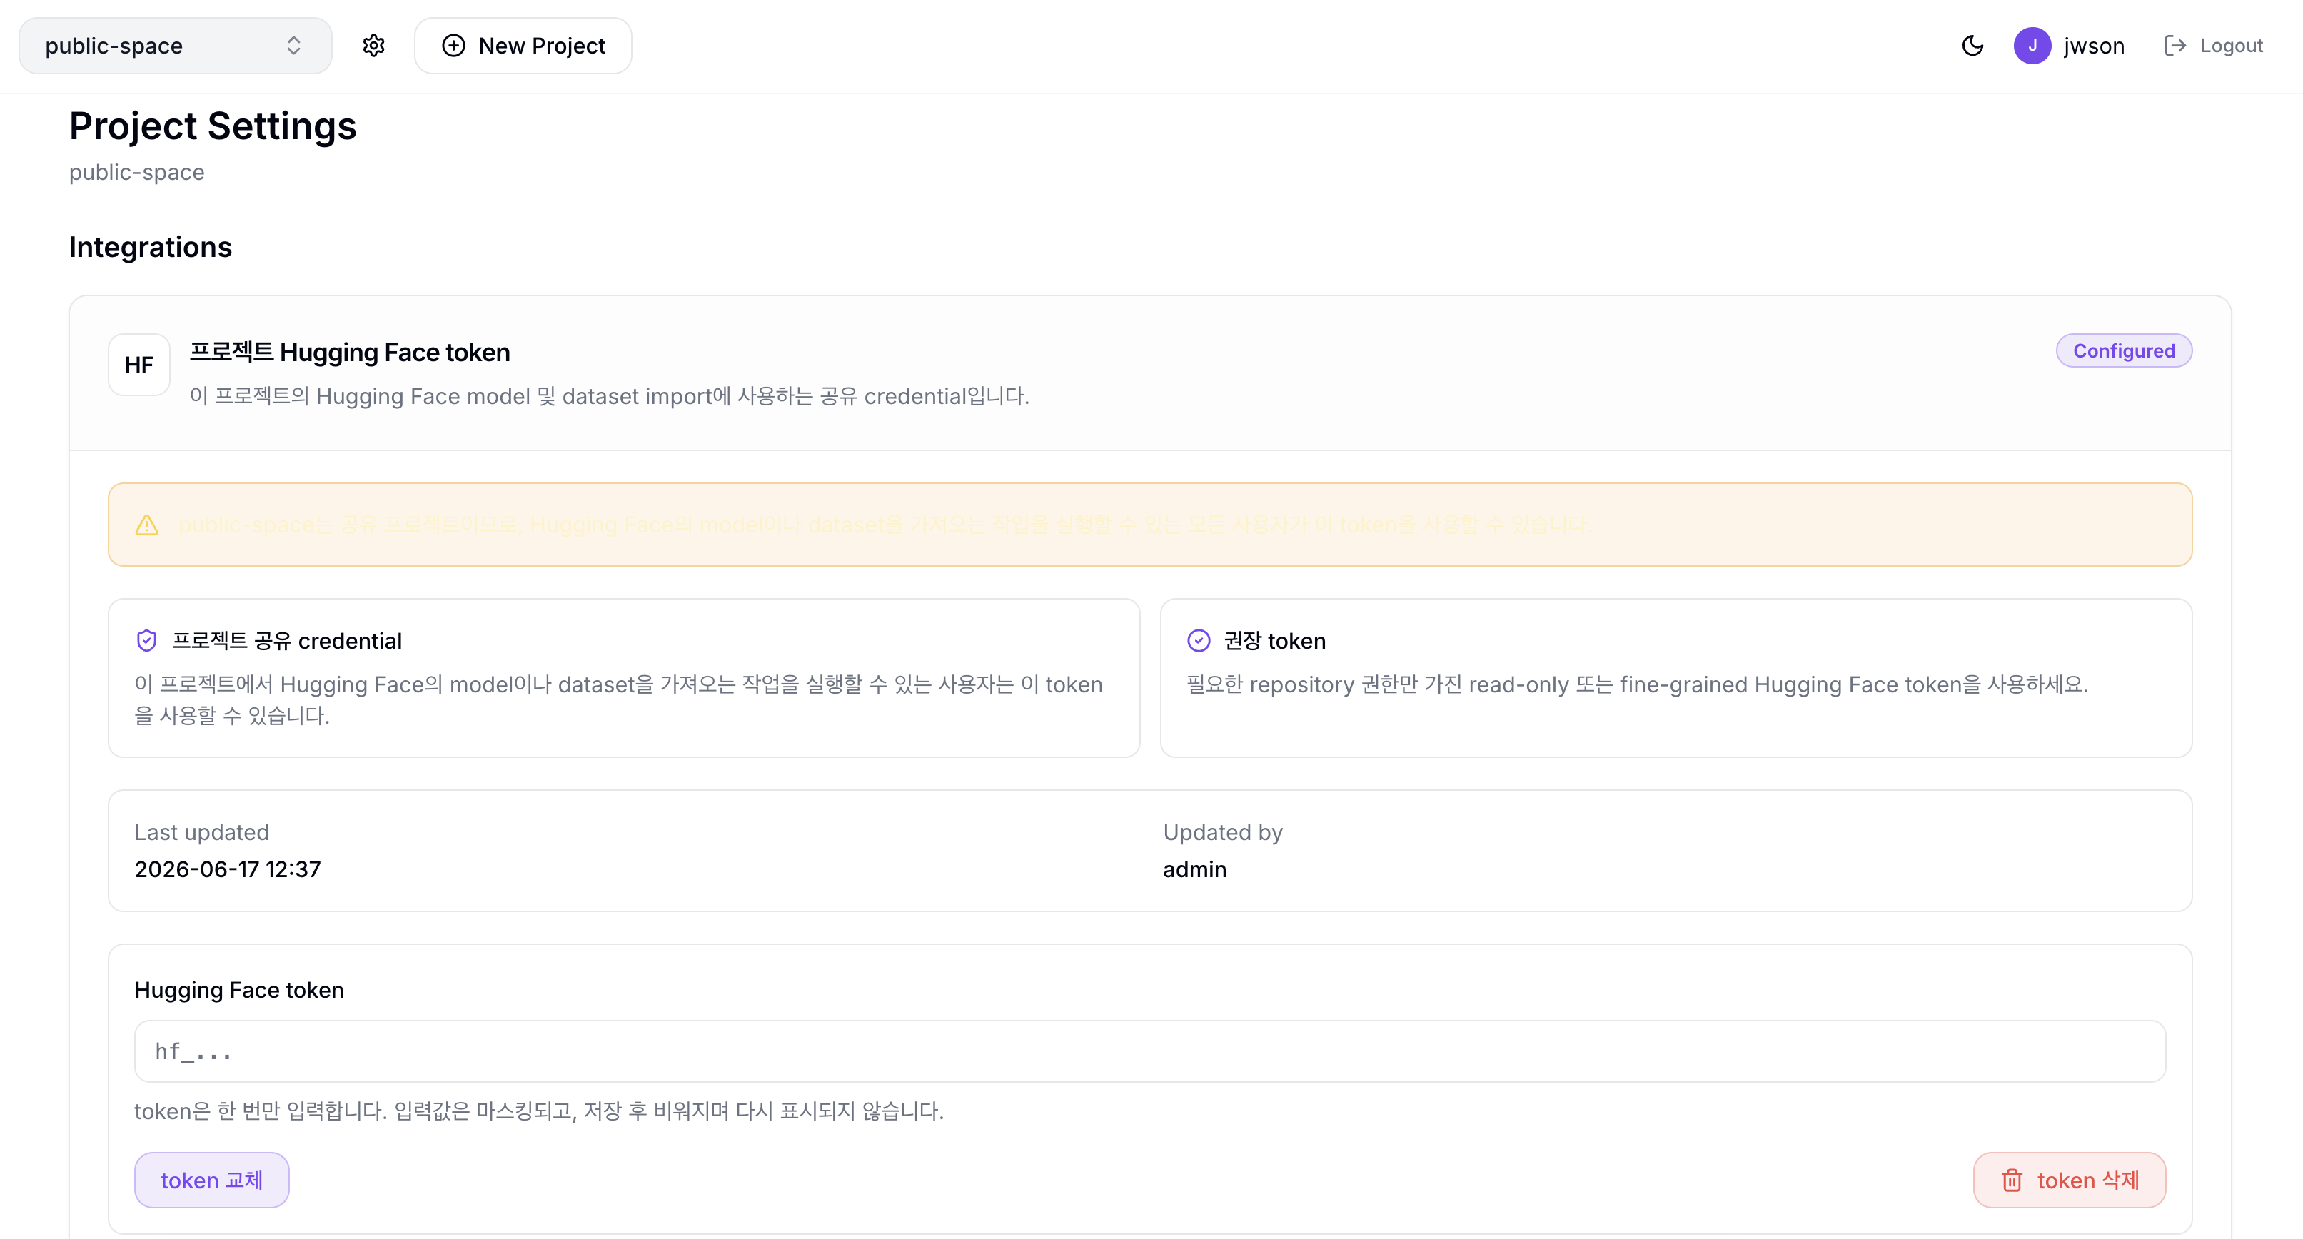The width and height of the screenshot is (2303, 1239).
Task: Click the yellow warning triangle icon
Action: click(146, 525)
